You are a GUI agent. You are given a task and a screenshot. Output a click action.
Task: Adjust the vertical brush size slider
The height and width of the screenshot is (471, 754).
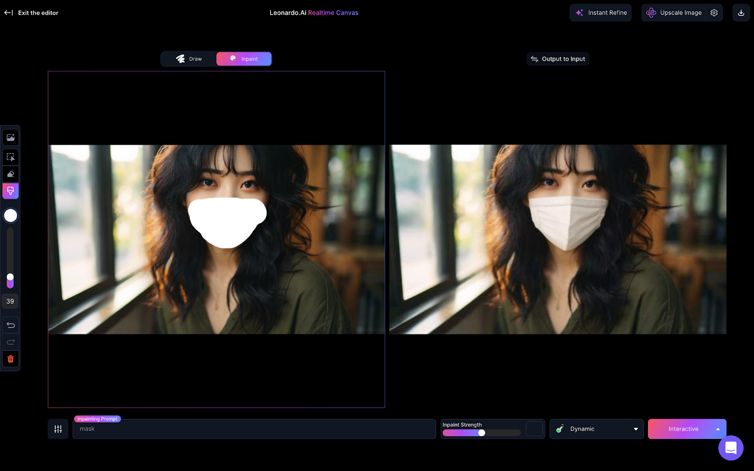coord(10,258)
